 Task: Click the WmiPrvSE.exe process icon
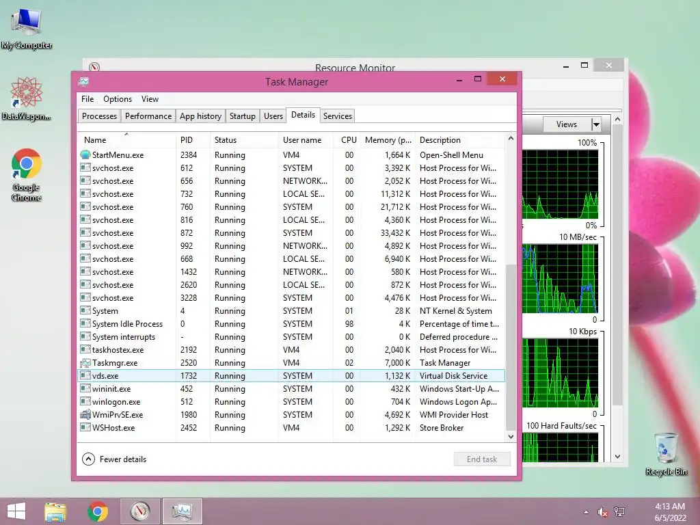click(x=85, y=415)
